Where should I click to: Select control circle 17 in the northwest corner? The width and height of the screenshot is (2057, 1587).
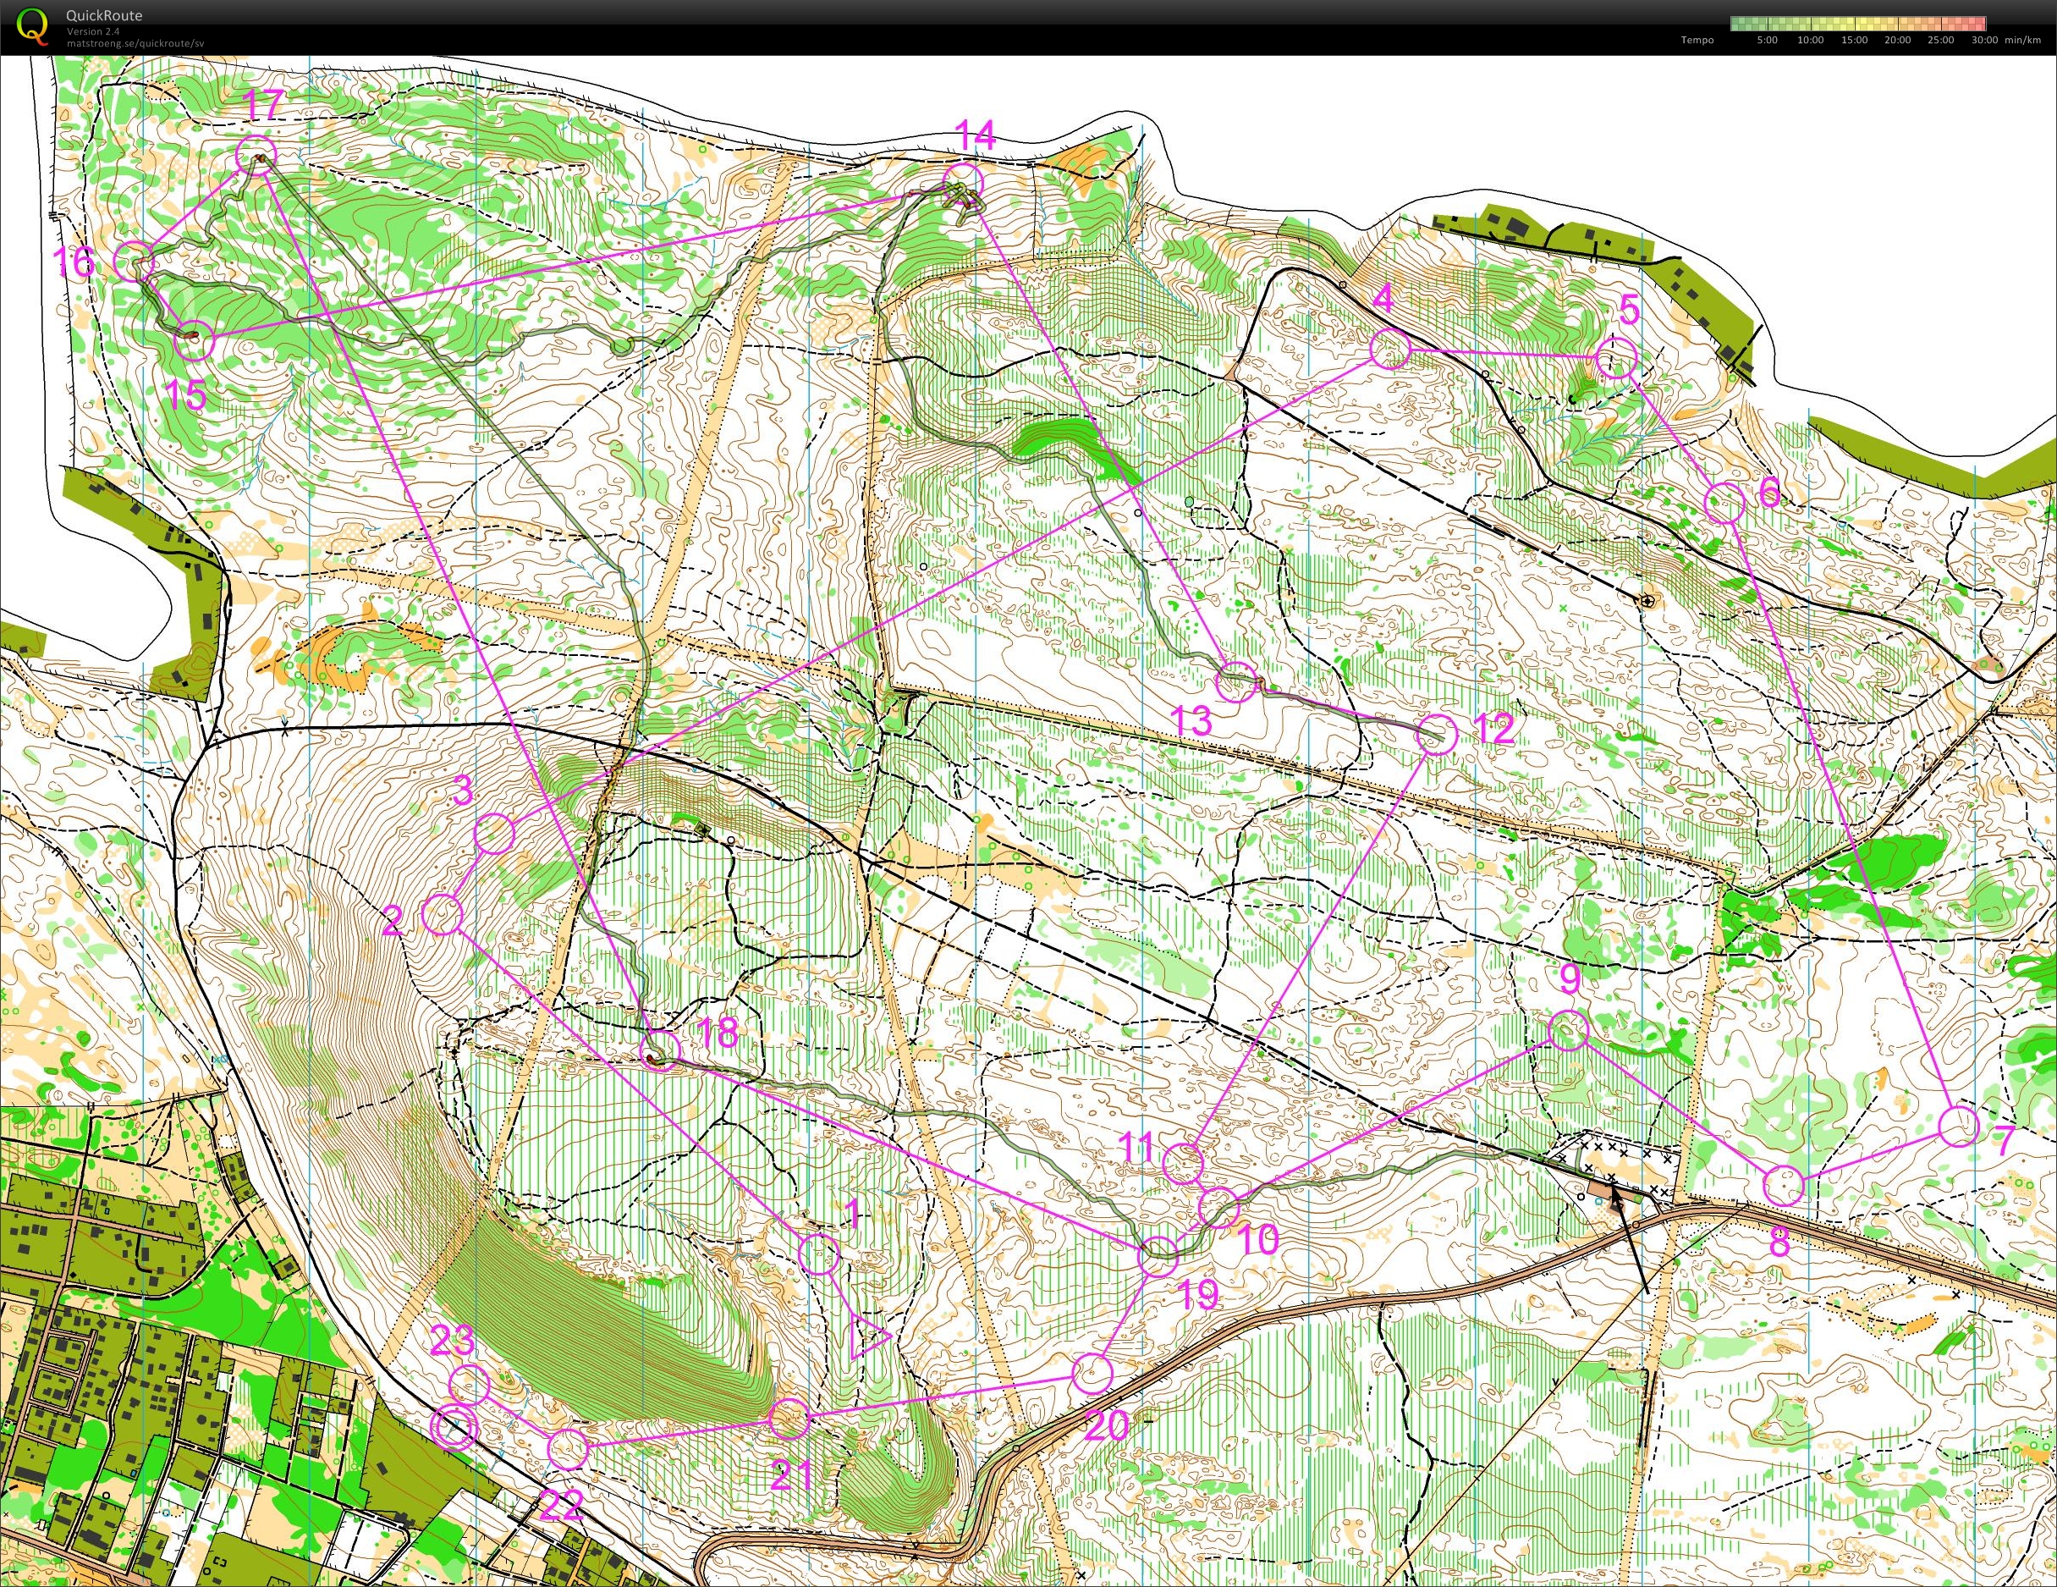tap(256, 153)
